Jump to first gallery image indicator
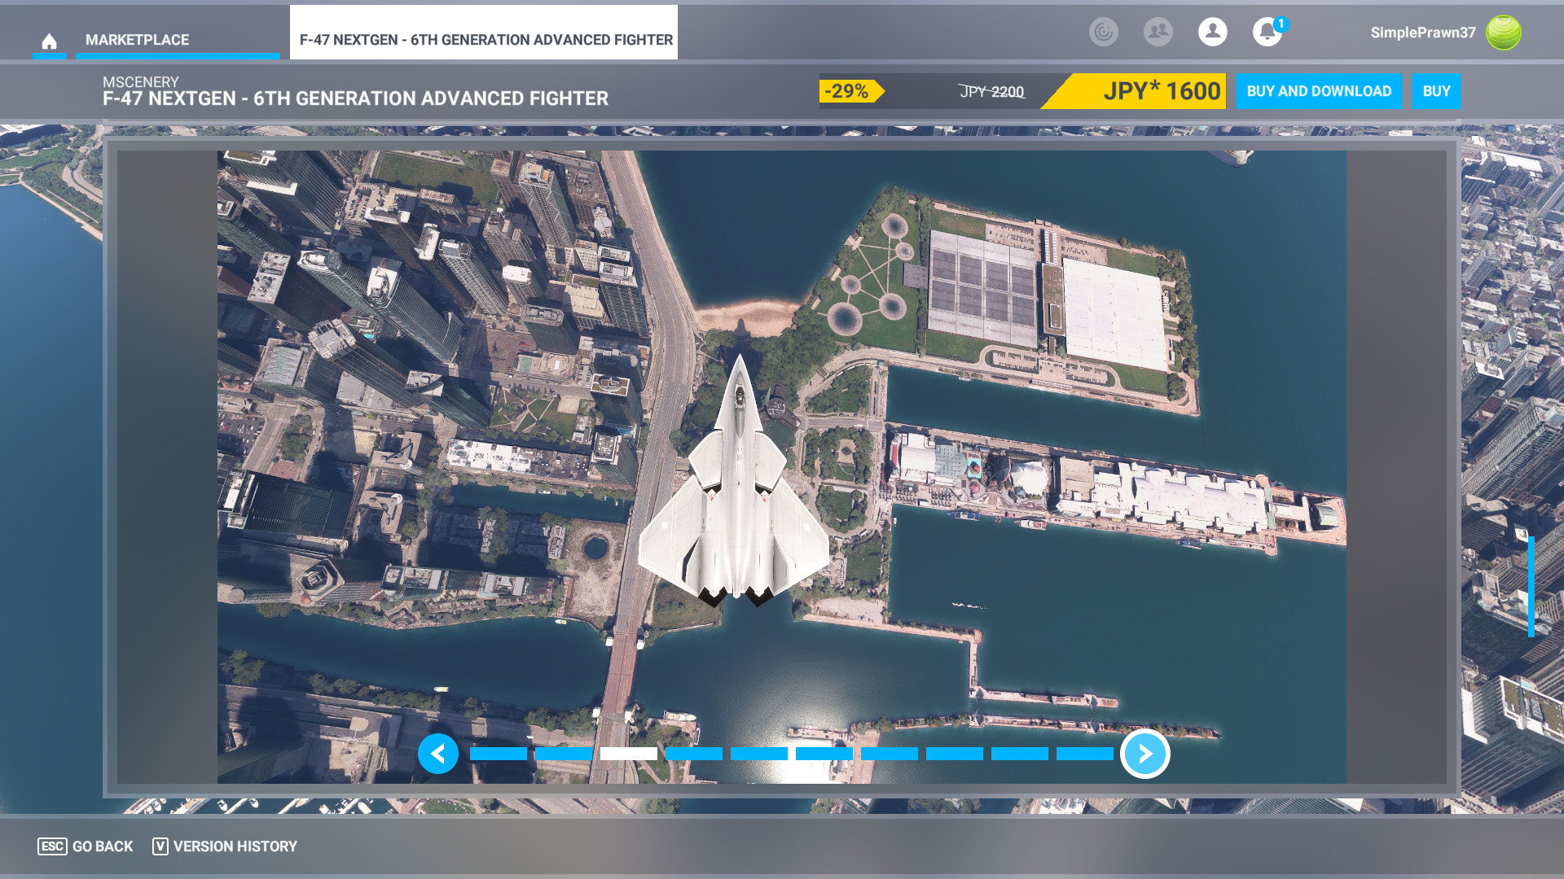The image size is (1564, 879). tap(498, 754)
